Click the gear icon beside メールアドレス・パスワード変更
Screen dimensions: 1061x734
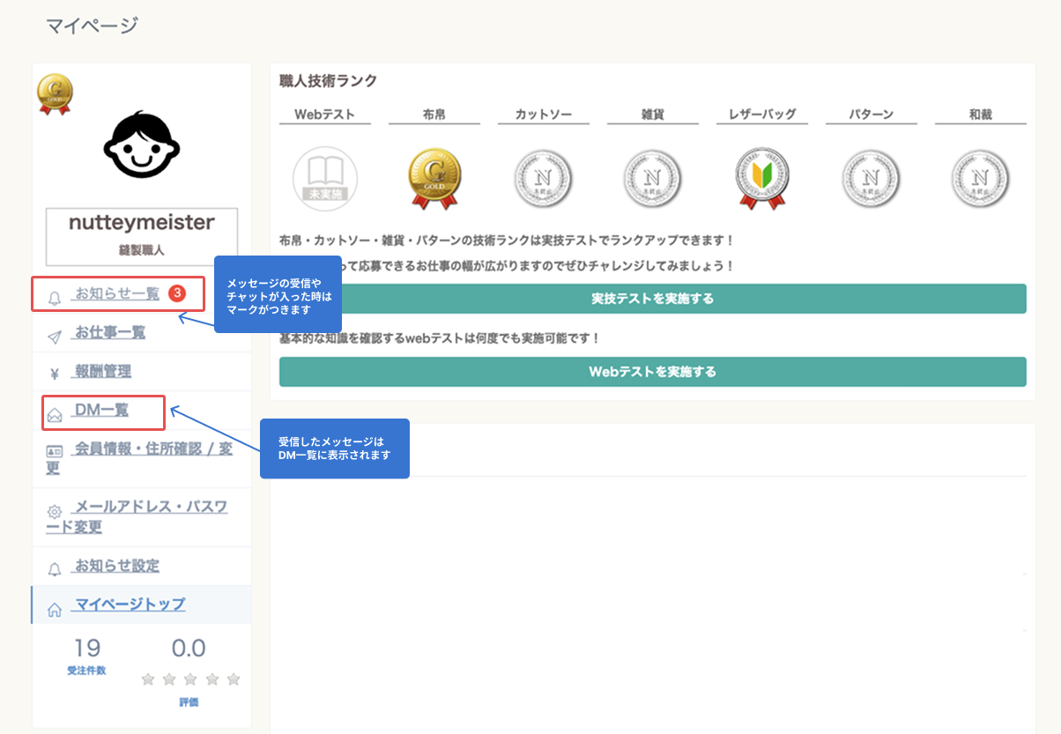[x=55, y=511]
